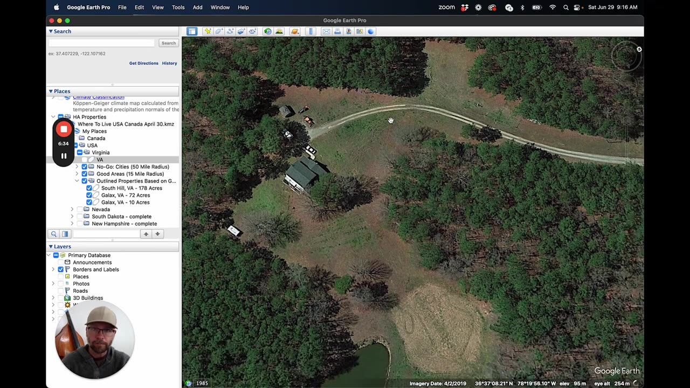Collapse Outlined Properties folder arrow
690x388 pixels.
point(77,181)
